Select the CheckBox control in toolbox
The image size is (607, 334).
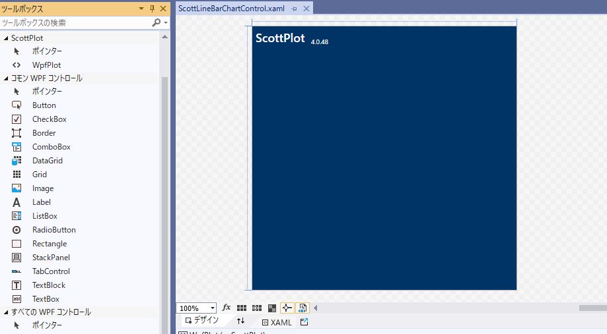[49, 119]
